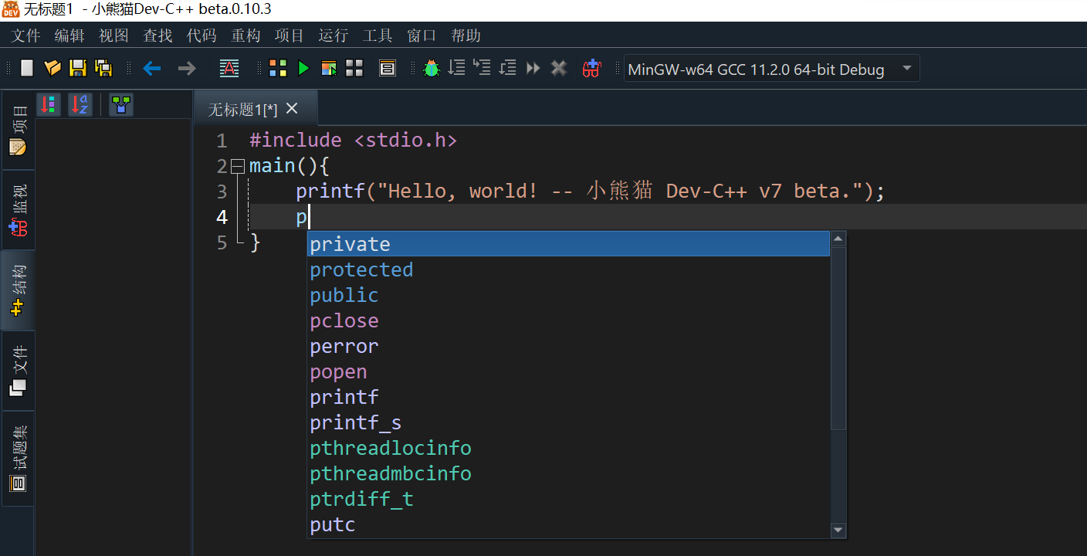Open the 工具 menu
The width and height of the screenshot is (1087, 556).
pos(378,36)
